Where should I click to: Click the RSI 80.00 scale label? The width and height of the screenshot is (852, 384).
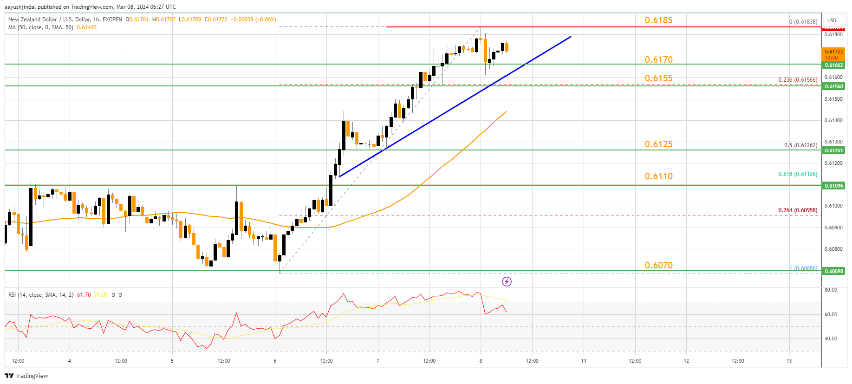click(831, 290)
